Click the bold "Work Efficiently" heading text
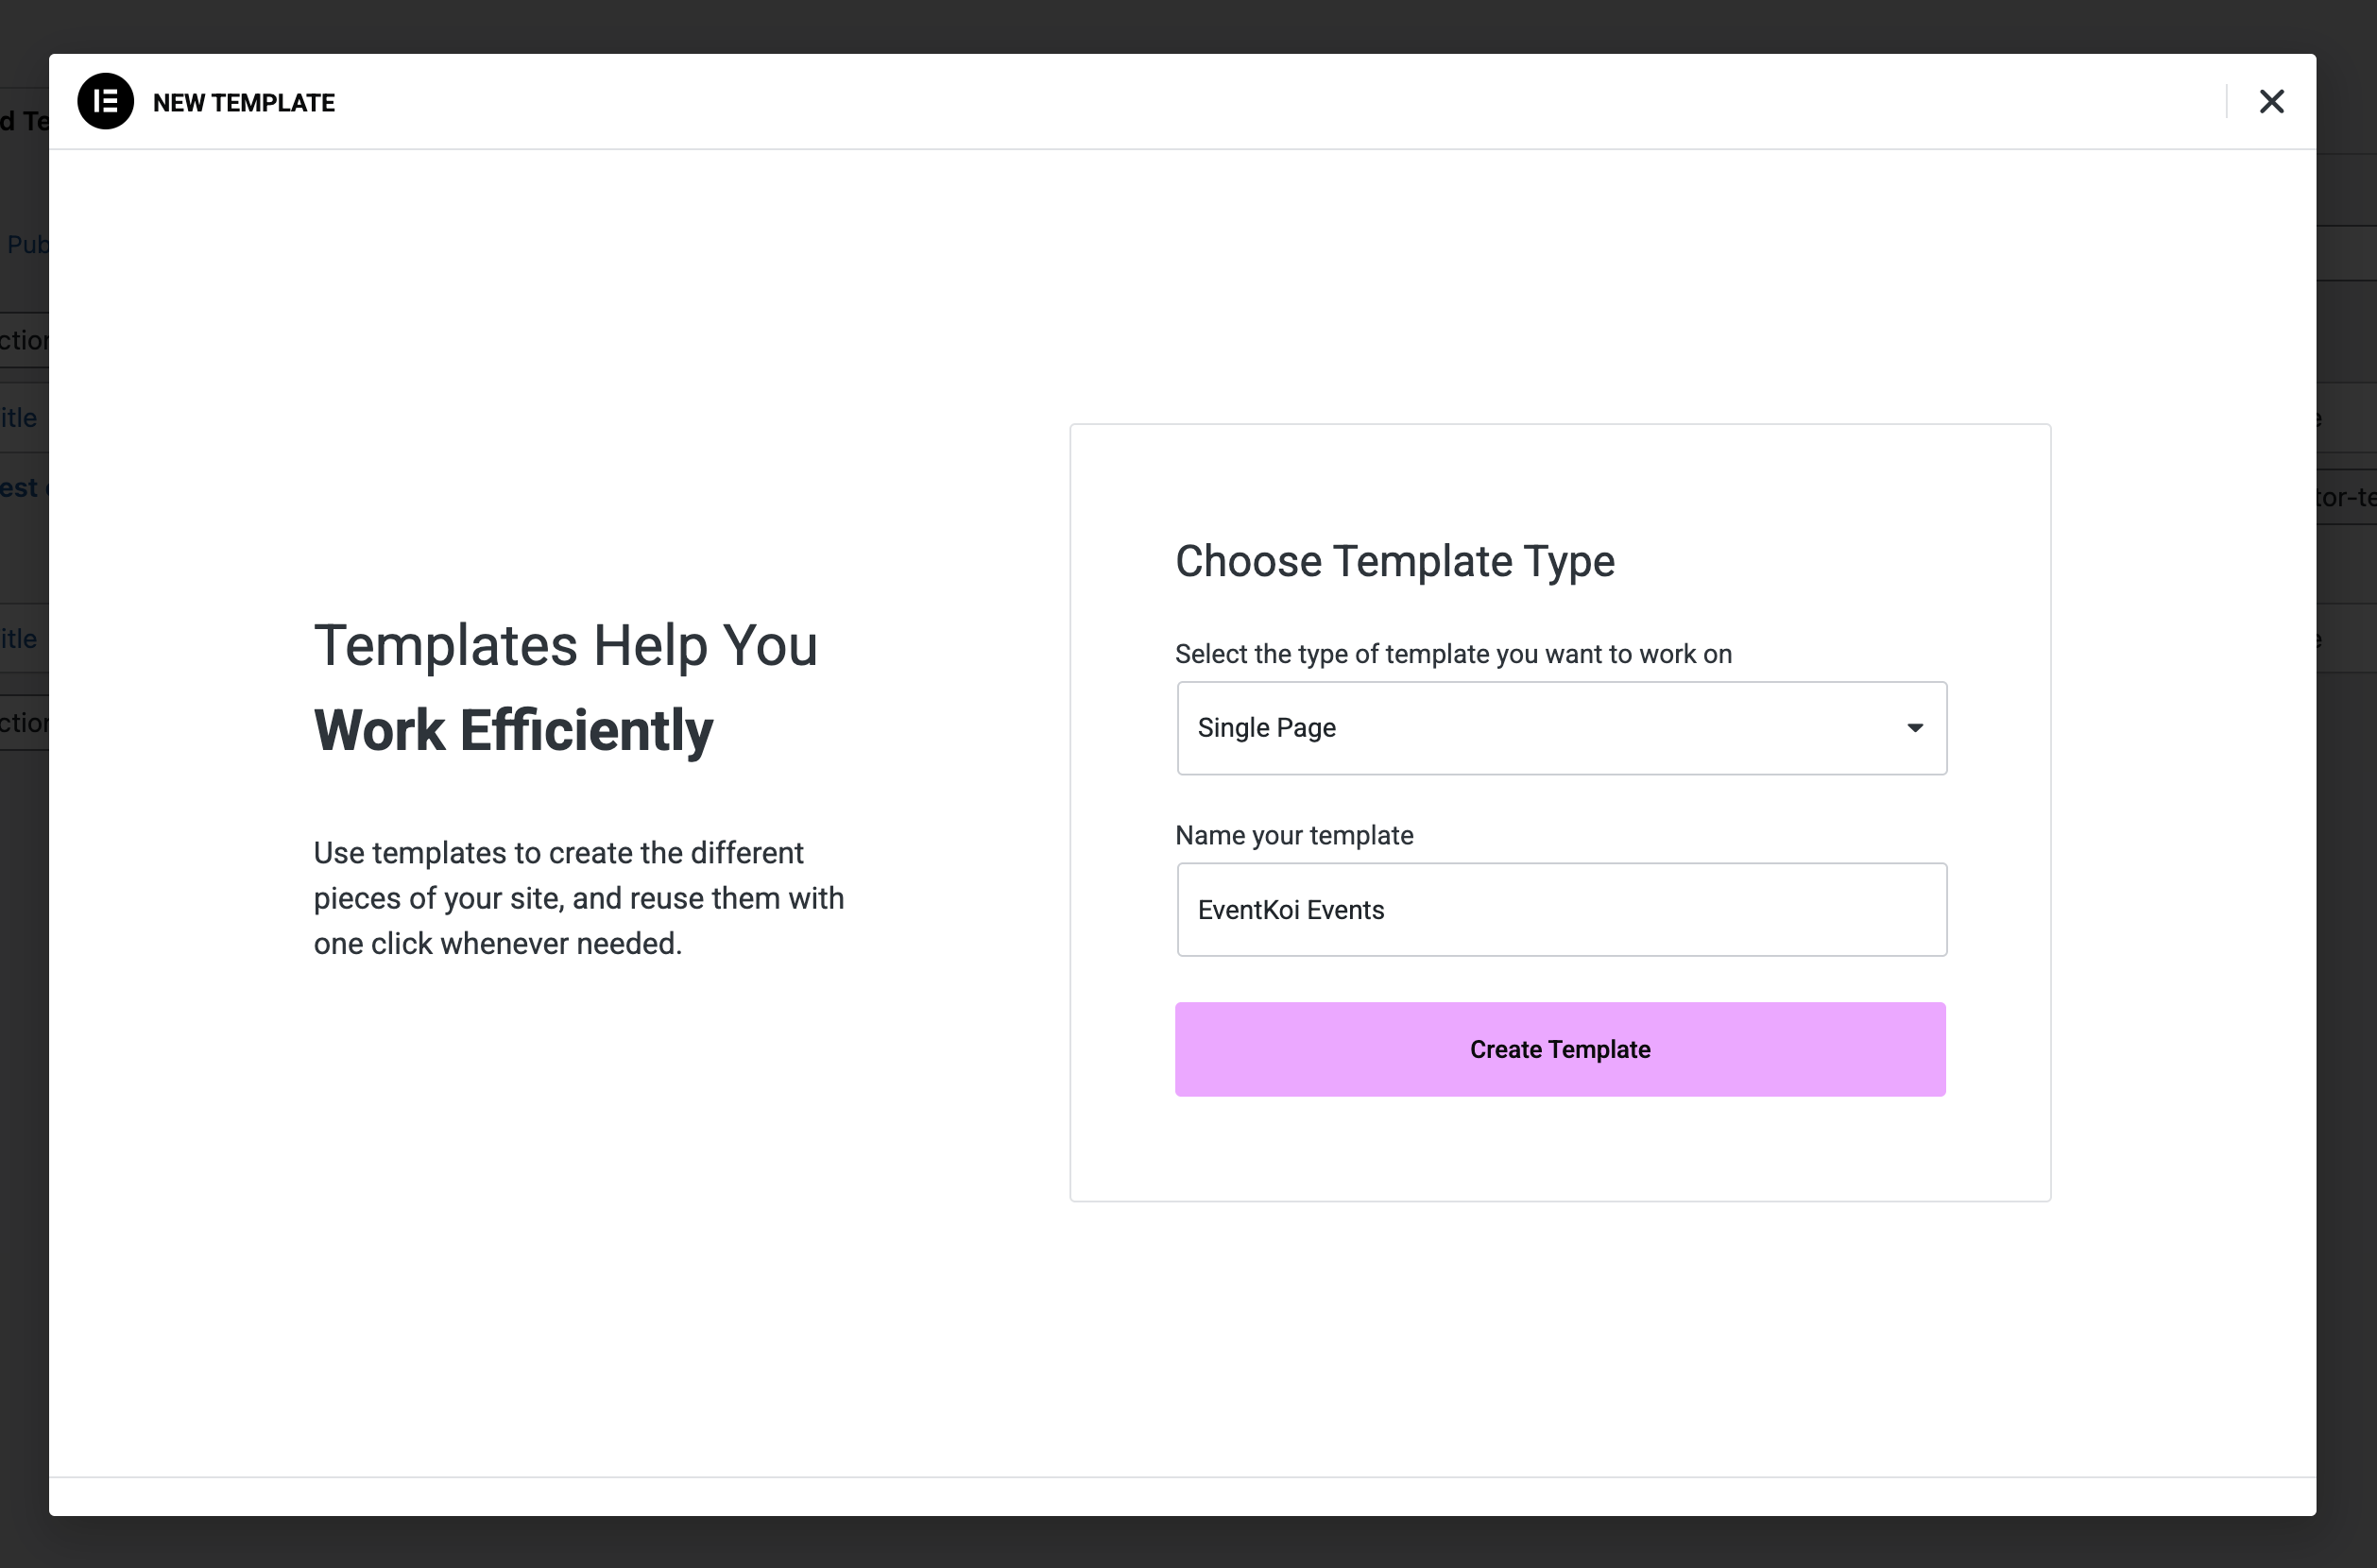The height and width of the screenshot is (1568, 2377). pos(513,730)
